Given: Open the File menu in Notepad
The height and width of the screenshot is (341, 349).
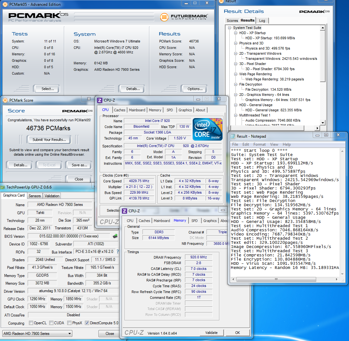Looking at the screenshot, I should tap(235, 144).
